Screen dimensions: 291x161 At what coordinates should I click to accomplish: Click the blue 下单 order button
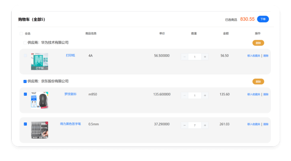tap(263, 19)
